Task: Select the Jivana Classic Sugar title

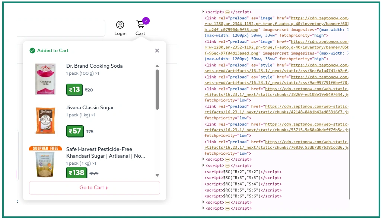Action: pos(90,107)
